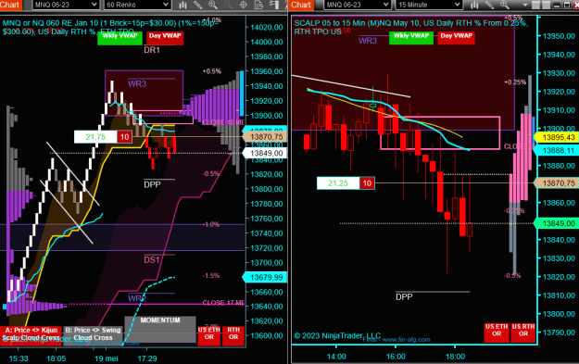This screenshot has height=364, width=579.
Task: Toggle Day VWAP button on left chart
Action: (165, 38)
